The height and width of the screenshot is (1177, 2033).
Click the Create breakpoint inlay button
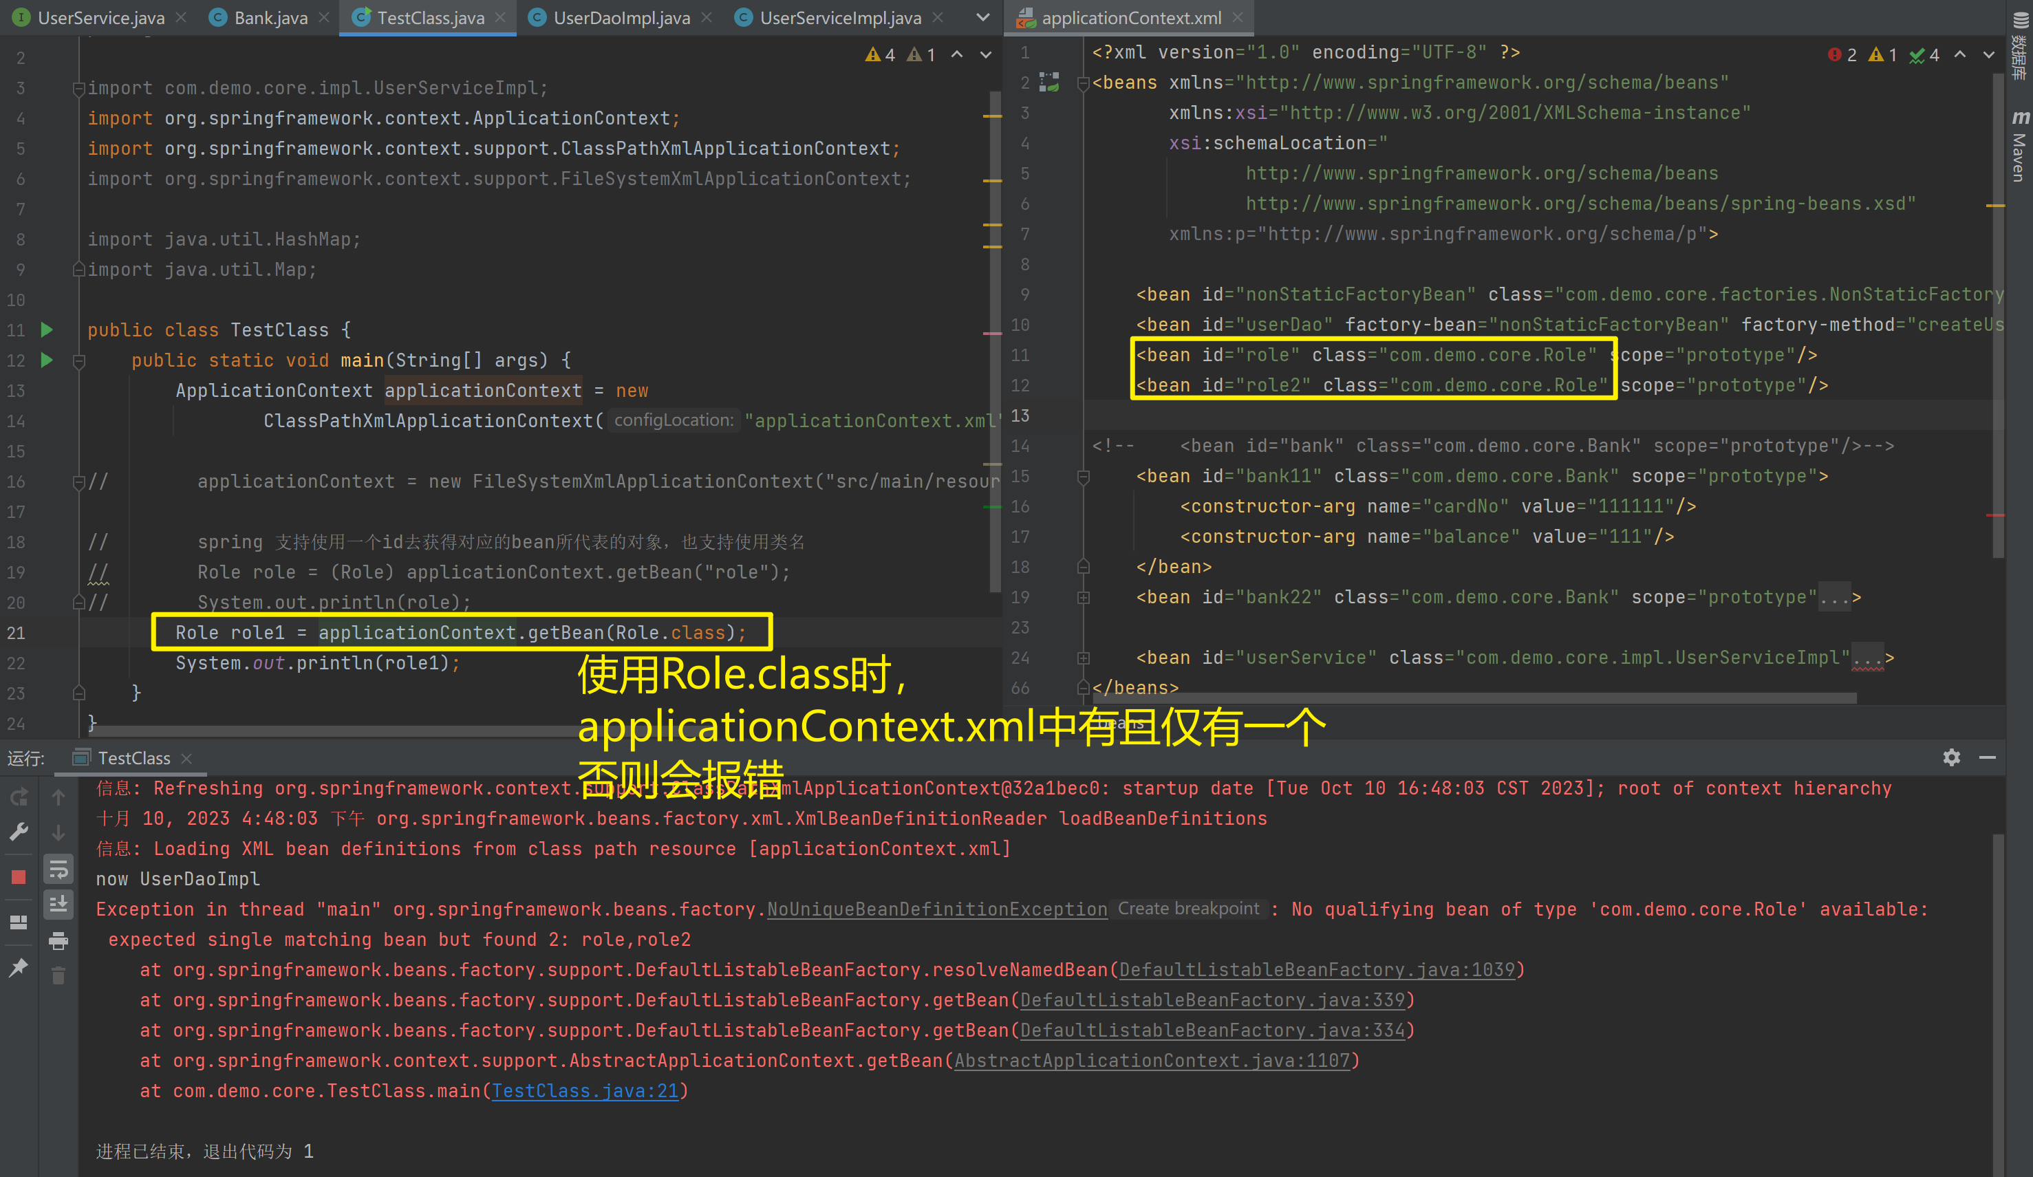coord(1187,908)
